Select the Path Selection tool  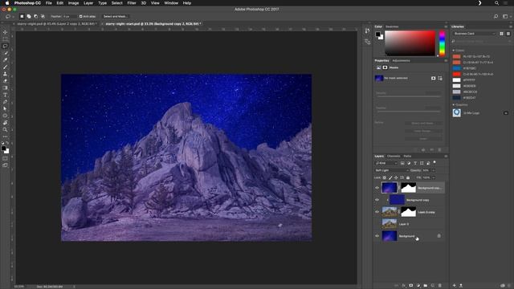[x=5, y=109]
